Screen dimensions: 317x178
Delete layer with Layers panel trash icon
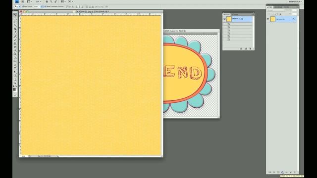point(295,172)
